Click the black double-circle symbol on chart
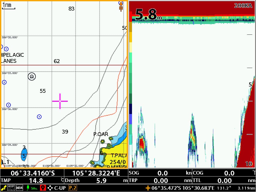The image size is (256, 192). 32,77
